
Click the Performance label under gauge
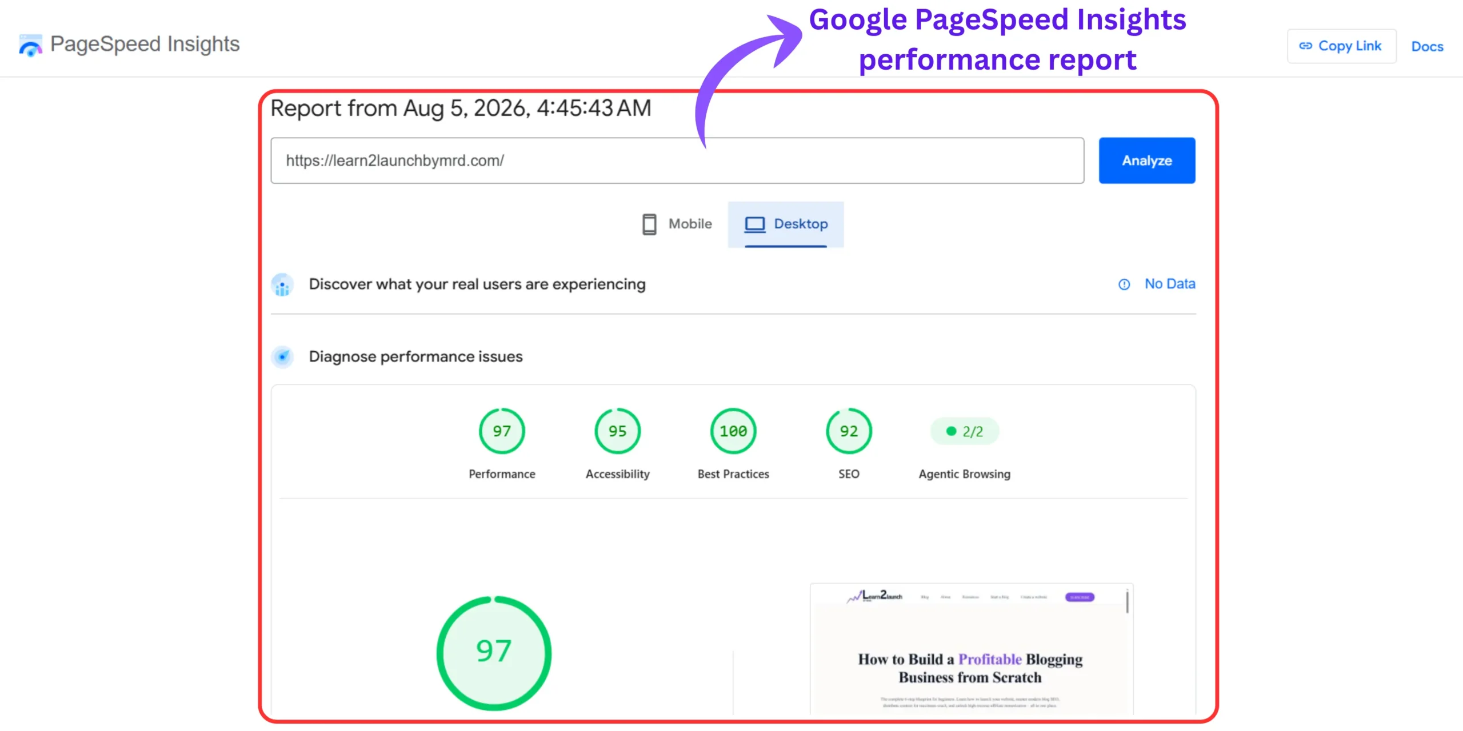pos(502,474)
